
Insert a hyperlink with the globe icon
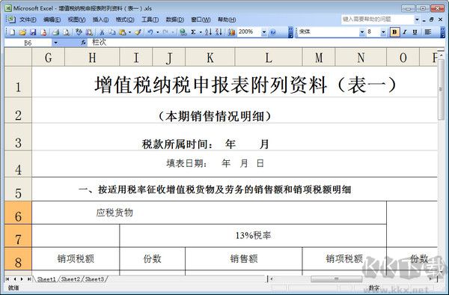[183, 32]
